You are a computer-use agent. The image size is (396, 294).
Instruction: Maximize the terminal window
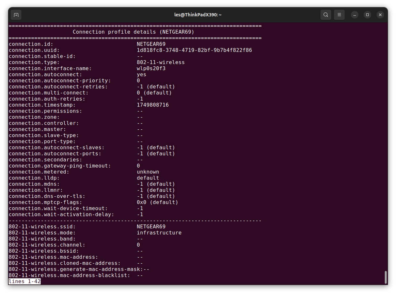(x=367, y=15)
